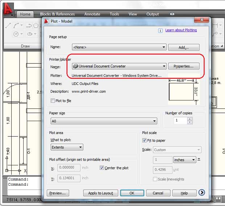Close the Plot - Model dialog
The width and height of the screenshot is (225, 206).
pos(202,20)
